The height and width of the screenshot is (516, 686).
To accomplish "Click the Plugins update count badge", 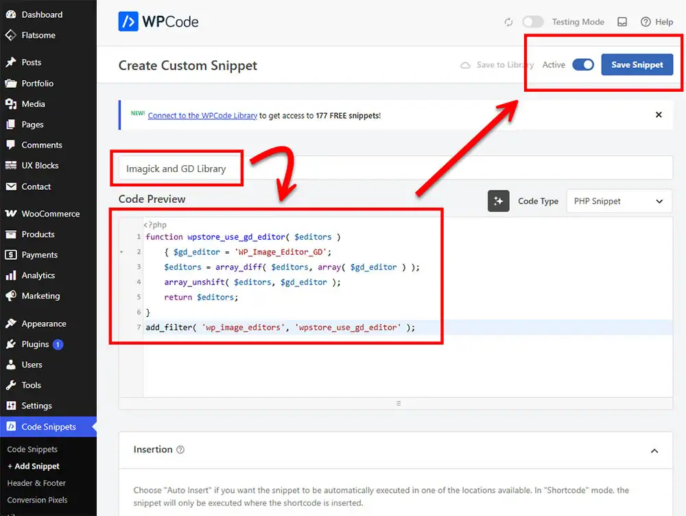I will coord(58,345).
